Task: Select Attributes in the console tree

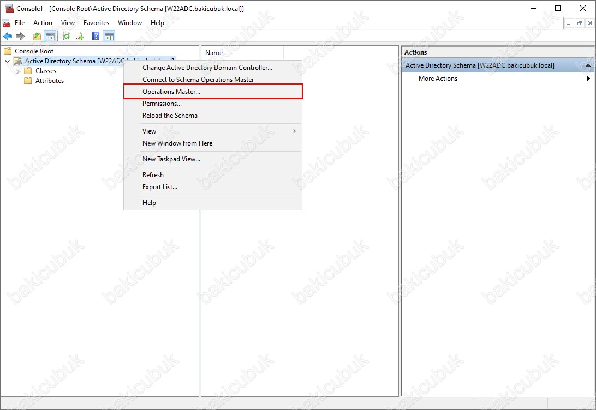Action: [x=50, y=81]
